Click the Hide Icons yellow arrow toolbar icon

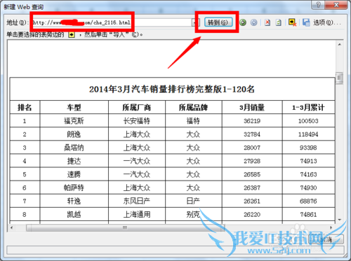(x=292, y=22)
